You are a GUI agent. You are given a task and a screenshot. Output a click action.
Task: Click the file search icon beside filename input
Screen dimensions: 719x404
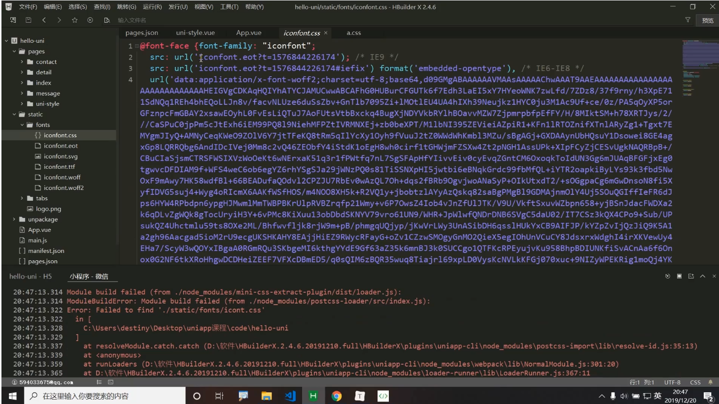107,20
